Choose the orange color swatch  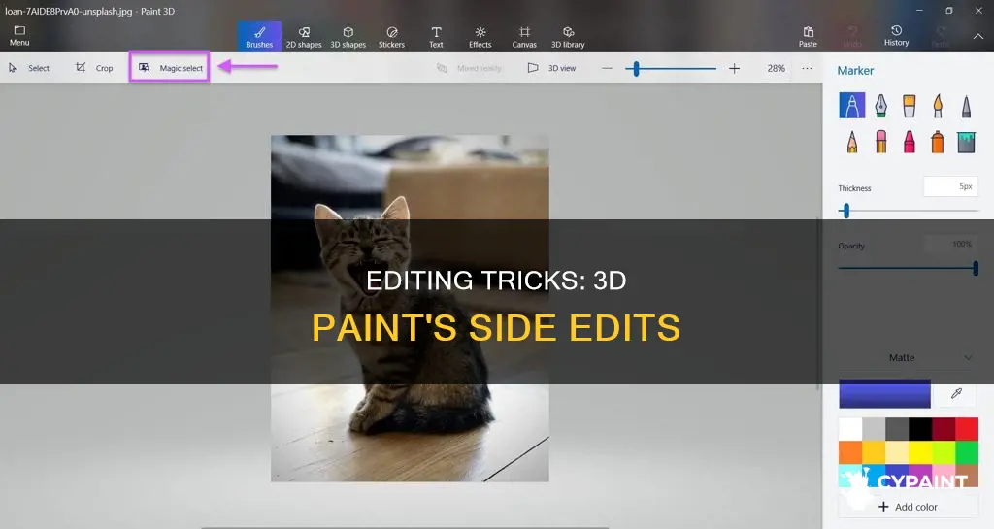click(850, 452)
